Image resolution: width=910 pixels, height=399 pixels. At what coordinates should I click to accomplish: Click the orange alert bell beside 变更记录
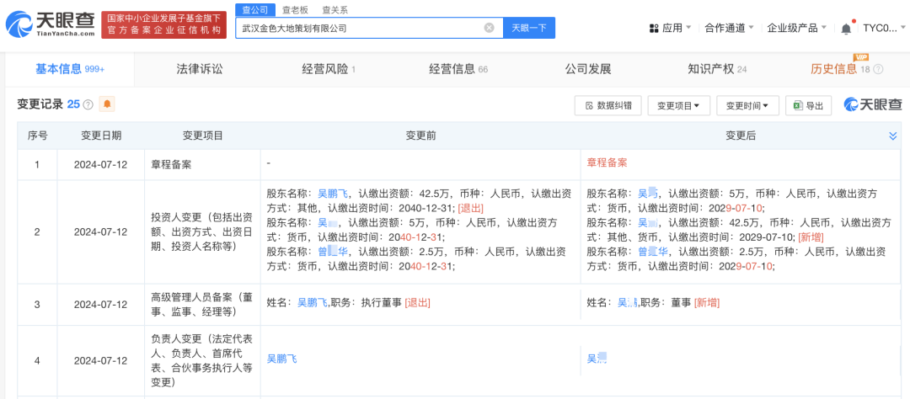107,104
